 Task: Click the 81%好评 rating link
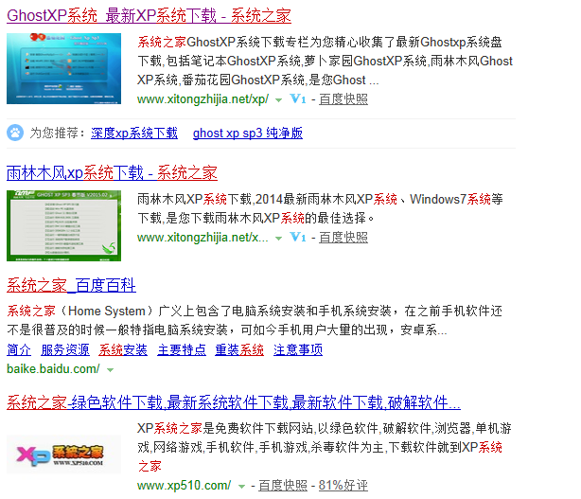[x=343, y=486]
